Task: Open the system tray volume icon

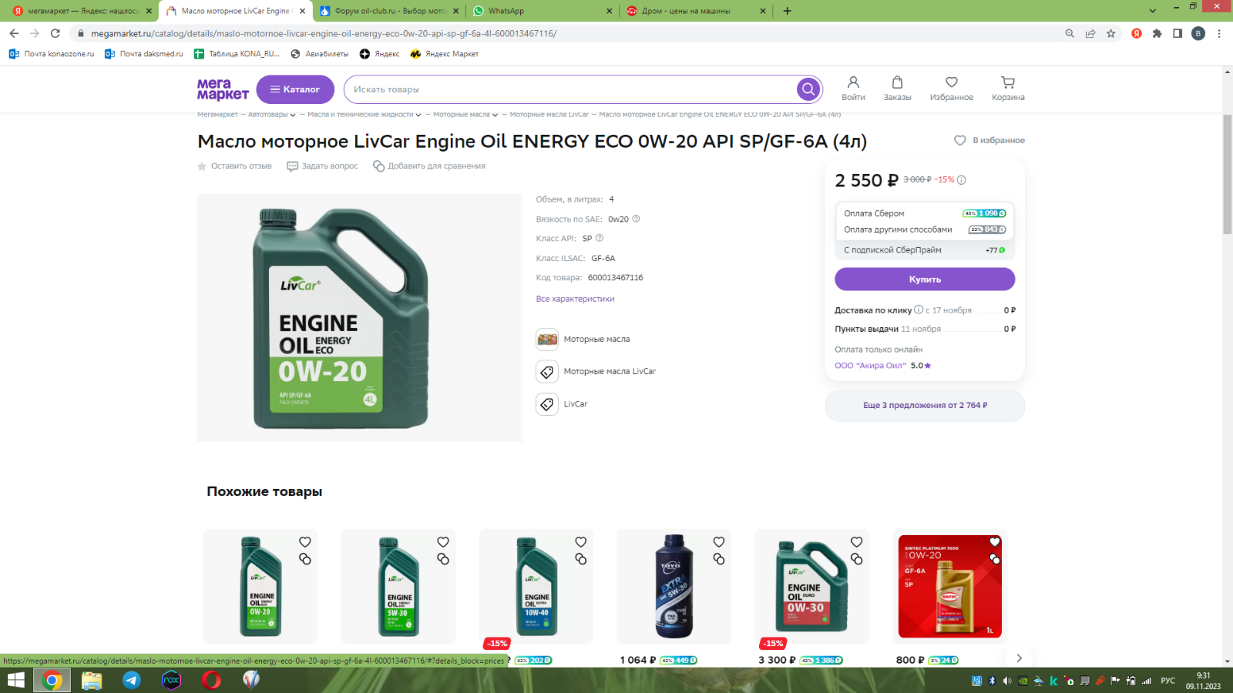Action: [1007, 681]
